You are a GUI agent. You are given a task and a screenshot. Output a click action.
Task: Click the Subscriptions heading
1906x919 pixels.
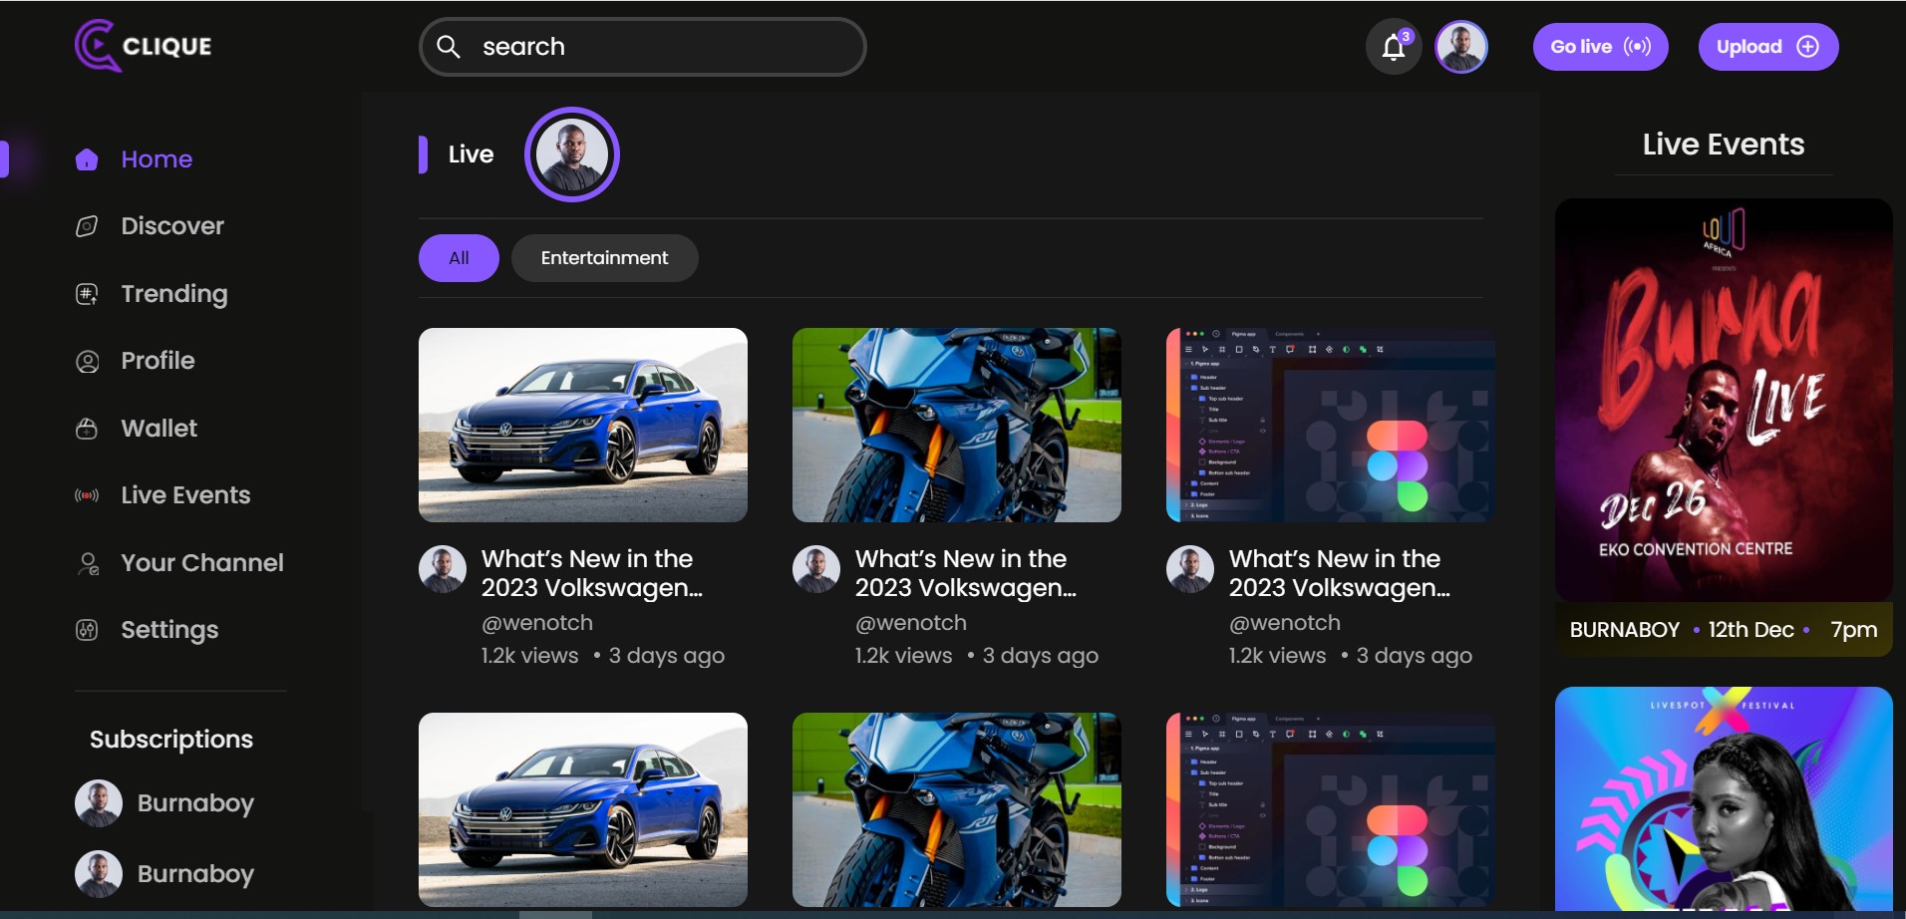pos(171,740)
